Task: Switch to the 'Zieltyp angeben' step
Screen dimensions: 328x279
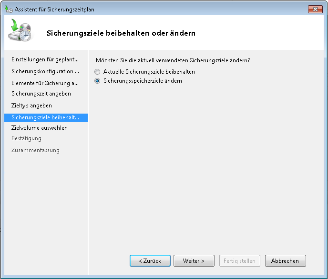Action: coord(31,106)
